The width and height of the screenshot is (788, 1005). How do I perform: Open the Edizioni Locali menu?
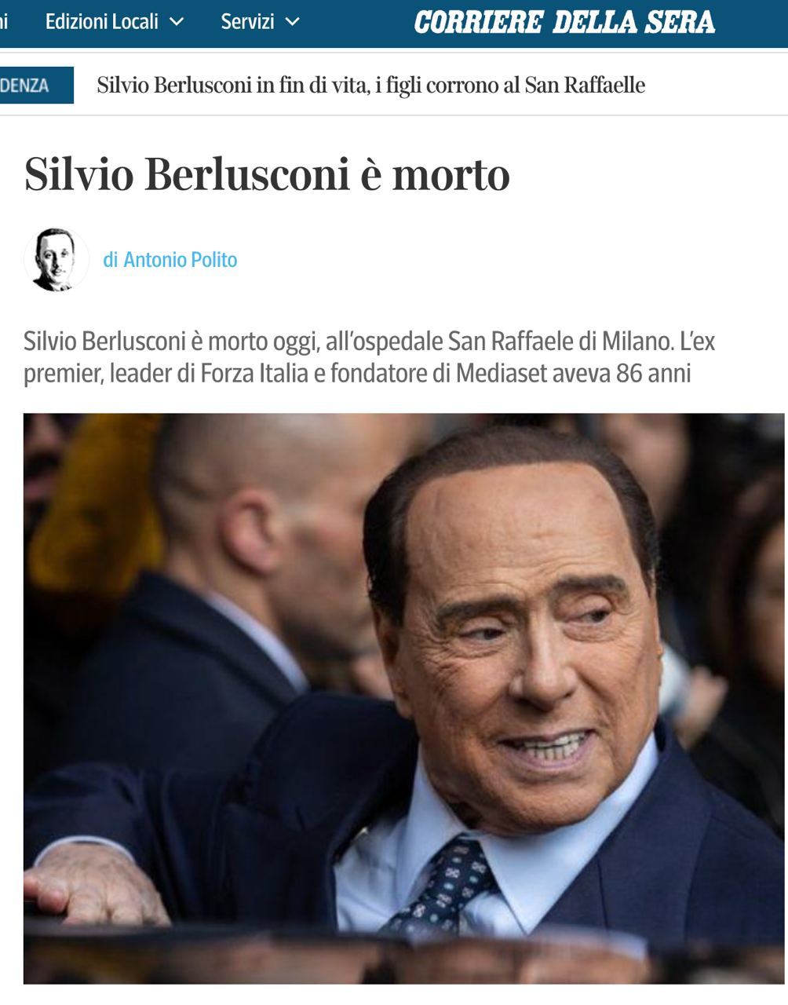click(x=114, y=22)
